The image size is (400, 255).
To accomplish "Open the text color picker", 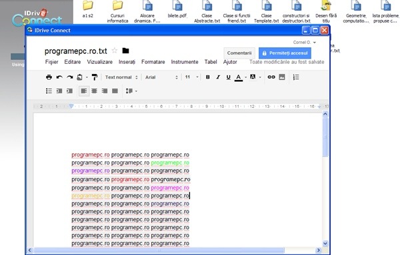I will click(x=239, y=77).
